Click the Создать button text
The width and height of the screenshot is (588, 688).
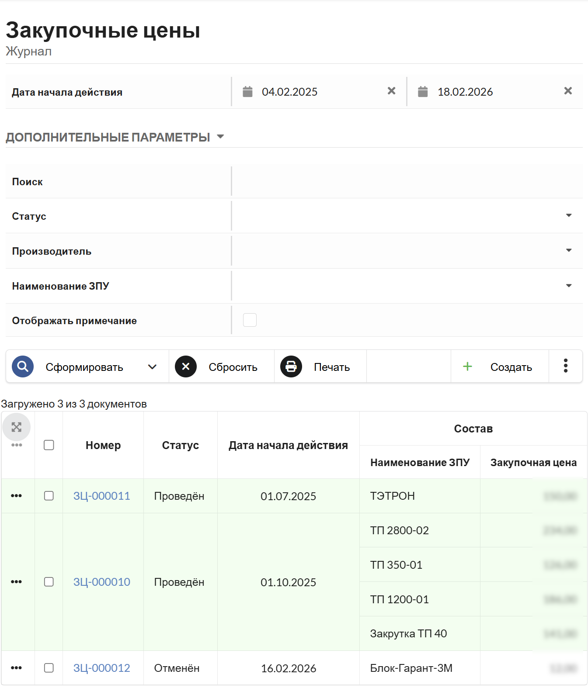(511, 367)
